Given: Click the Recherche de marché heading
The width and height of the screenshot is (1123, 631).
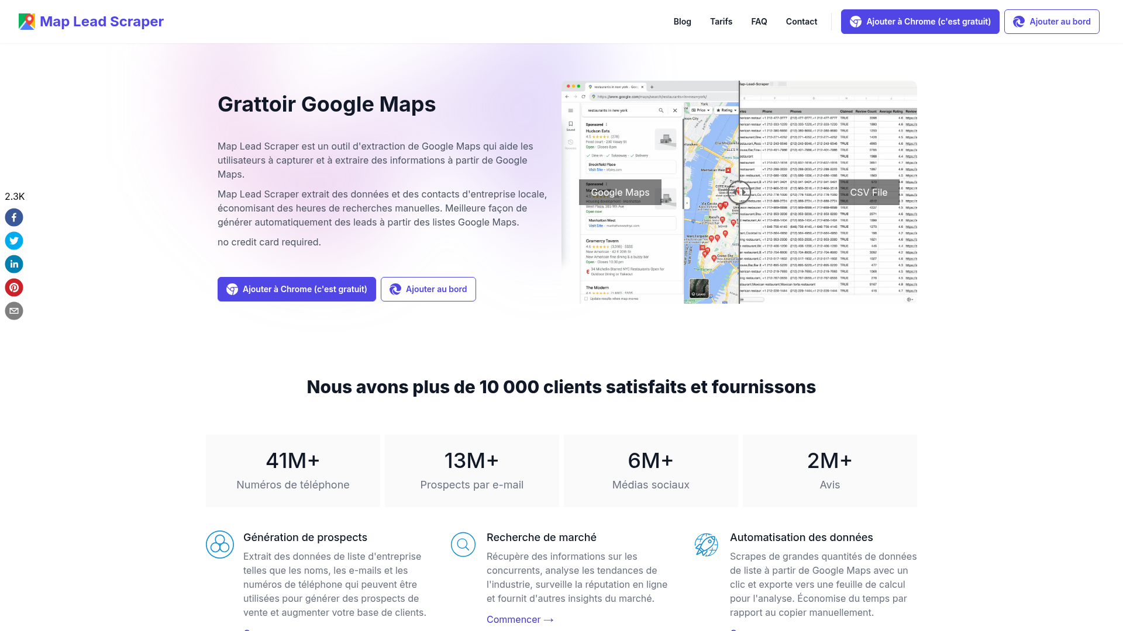Looking at the screenshot, I should pos(542,538).
